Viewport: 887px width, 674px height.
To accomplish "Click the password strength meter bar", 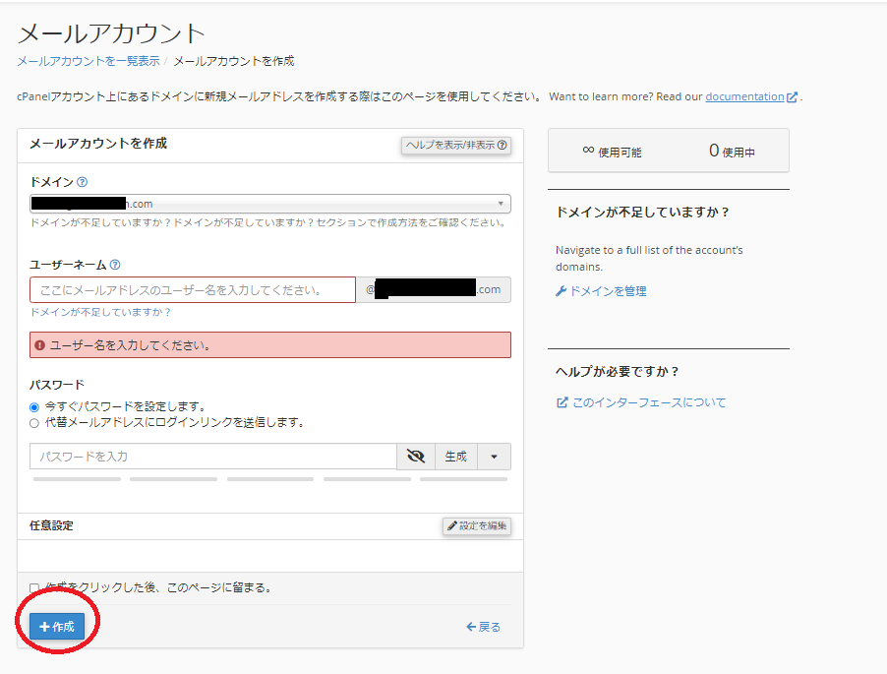I will click(269, 479).
